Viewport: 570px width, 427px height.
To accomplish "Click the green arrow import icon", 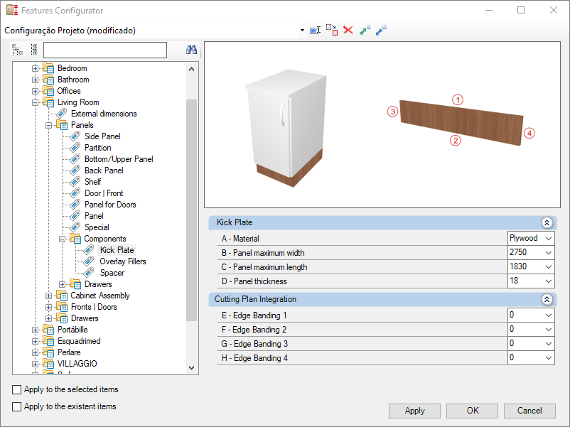I will [x=365, y=30].
